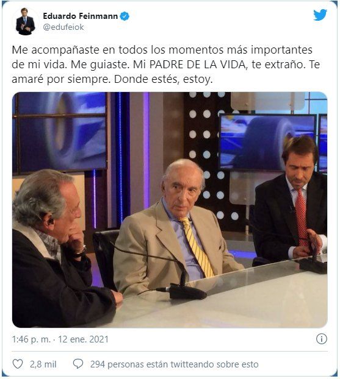Click the tweet text starting "Me acompañaste"
Screen dimensions: 340x379
[x=165, y=65]
